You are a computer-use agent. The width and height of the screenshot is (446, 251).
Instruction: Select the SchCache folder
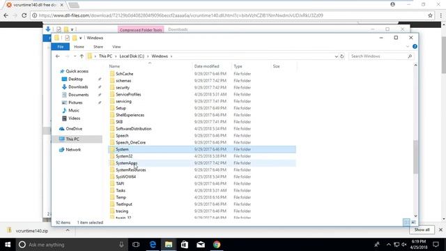124,74
